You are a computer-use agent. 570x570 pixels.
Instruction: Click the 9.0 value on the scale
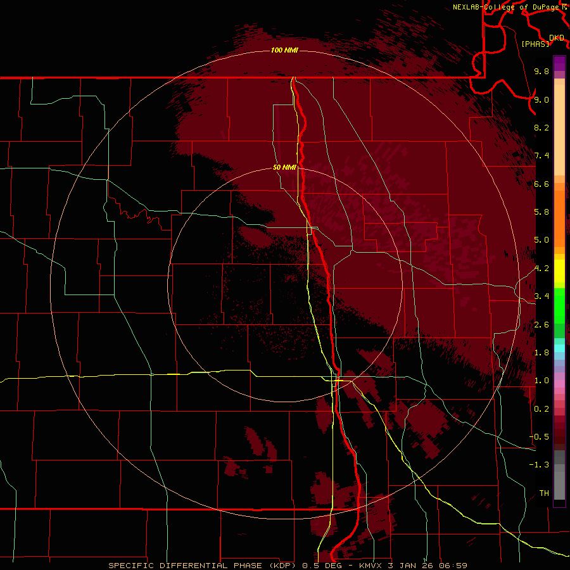coord(541,99)
